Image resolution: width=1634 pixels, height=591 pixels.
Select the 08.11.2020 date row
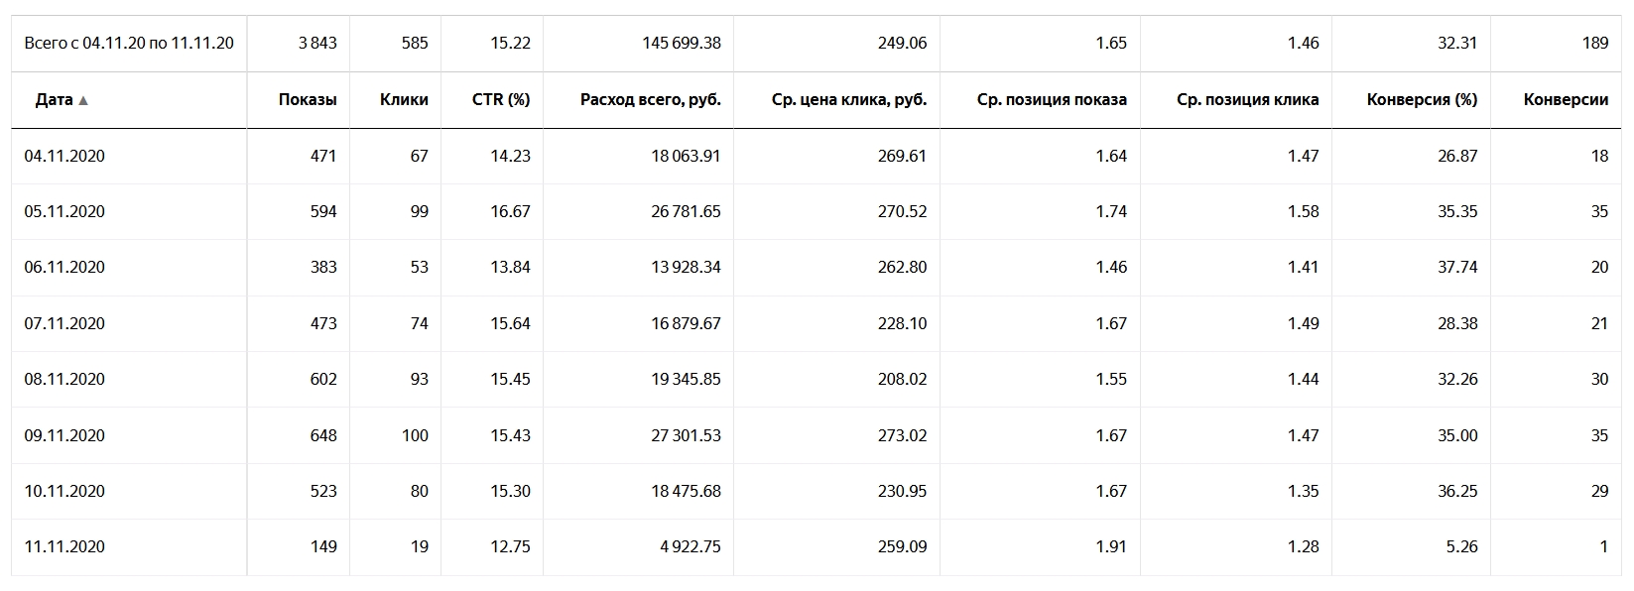tap(64, 379)
